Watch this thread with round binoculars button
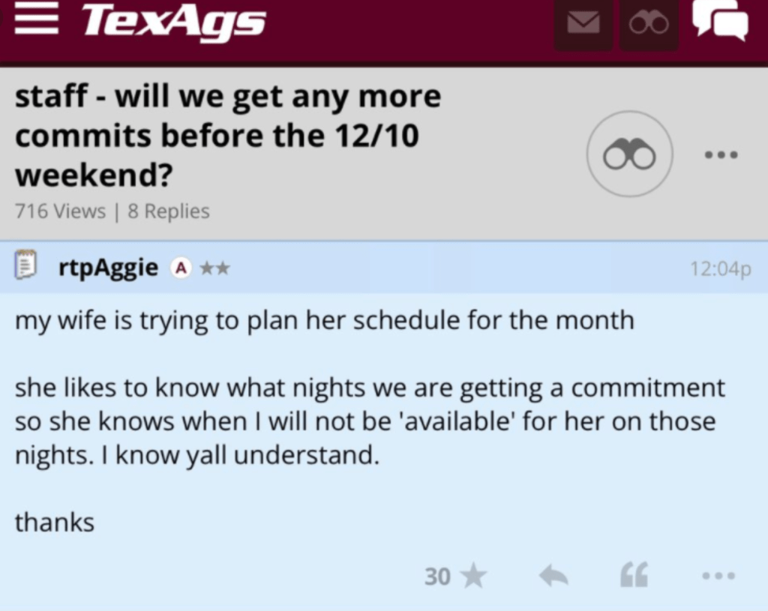Viewport: 768px width, 611px height. click(629, 154)
